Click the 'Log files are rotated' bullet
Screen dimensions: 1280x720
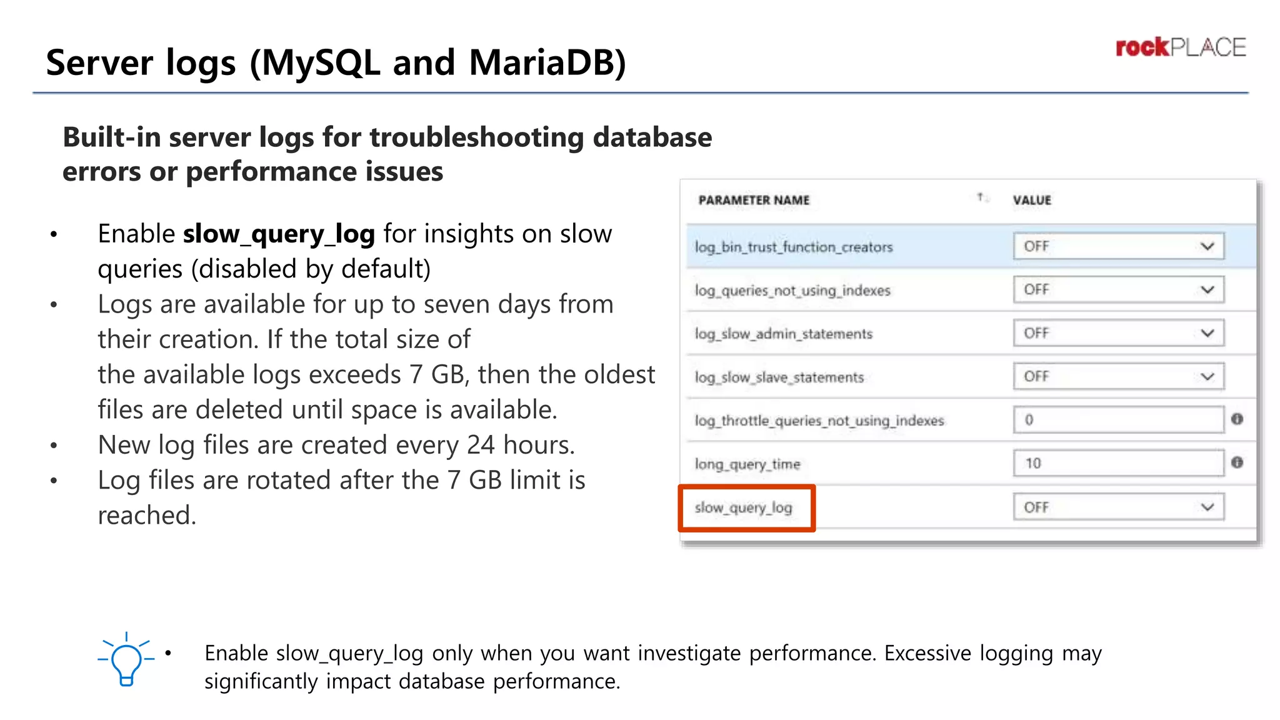click(x=341, y=497)
